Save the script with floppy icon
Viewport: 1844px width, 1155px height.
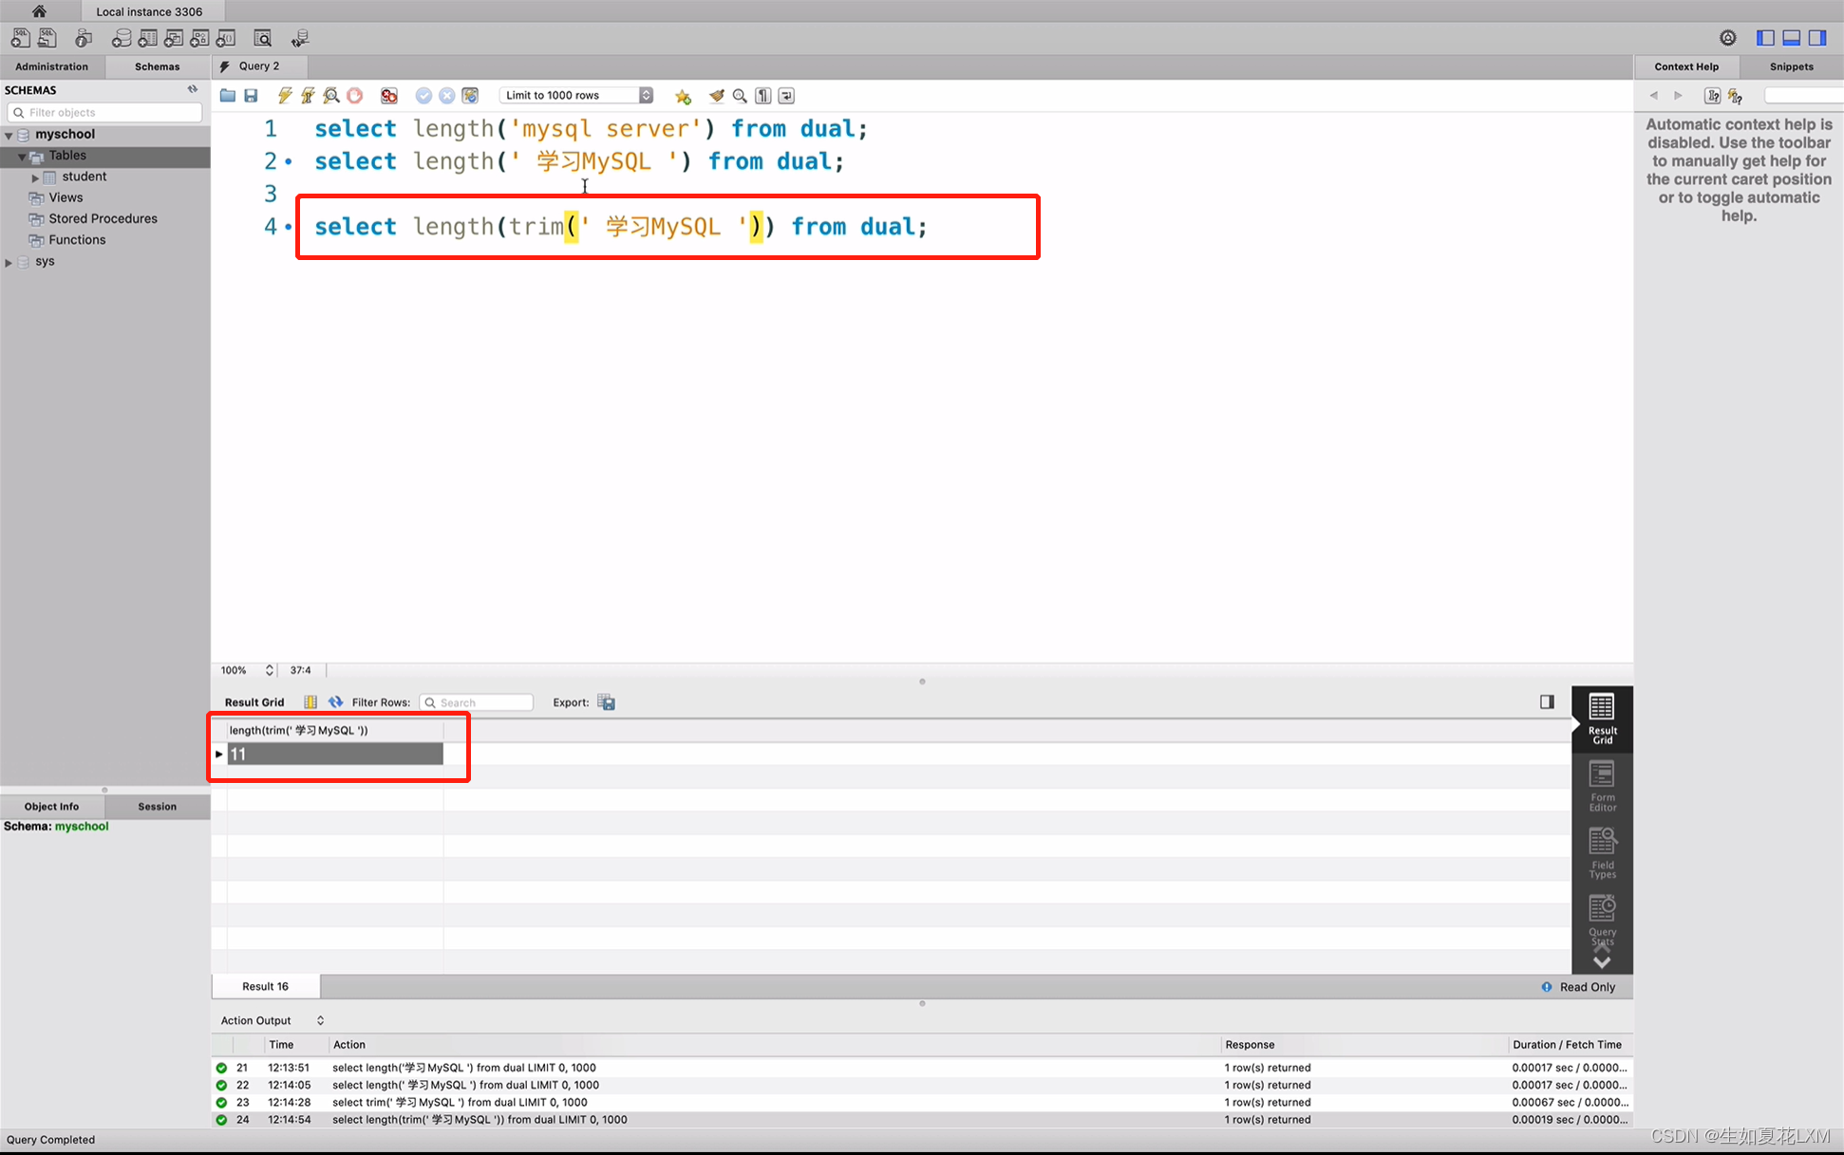coord(251,96)
